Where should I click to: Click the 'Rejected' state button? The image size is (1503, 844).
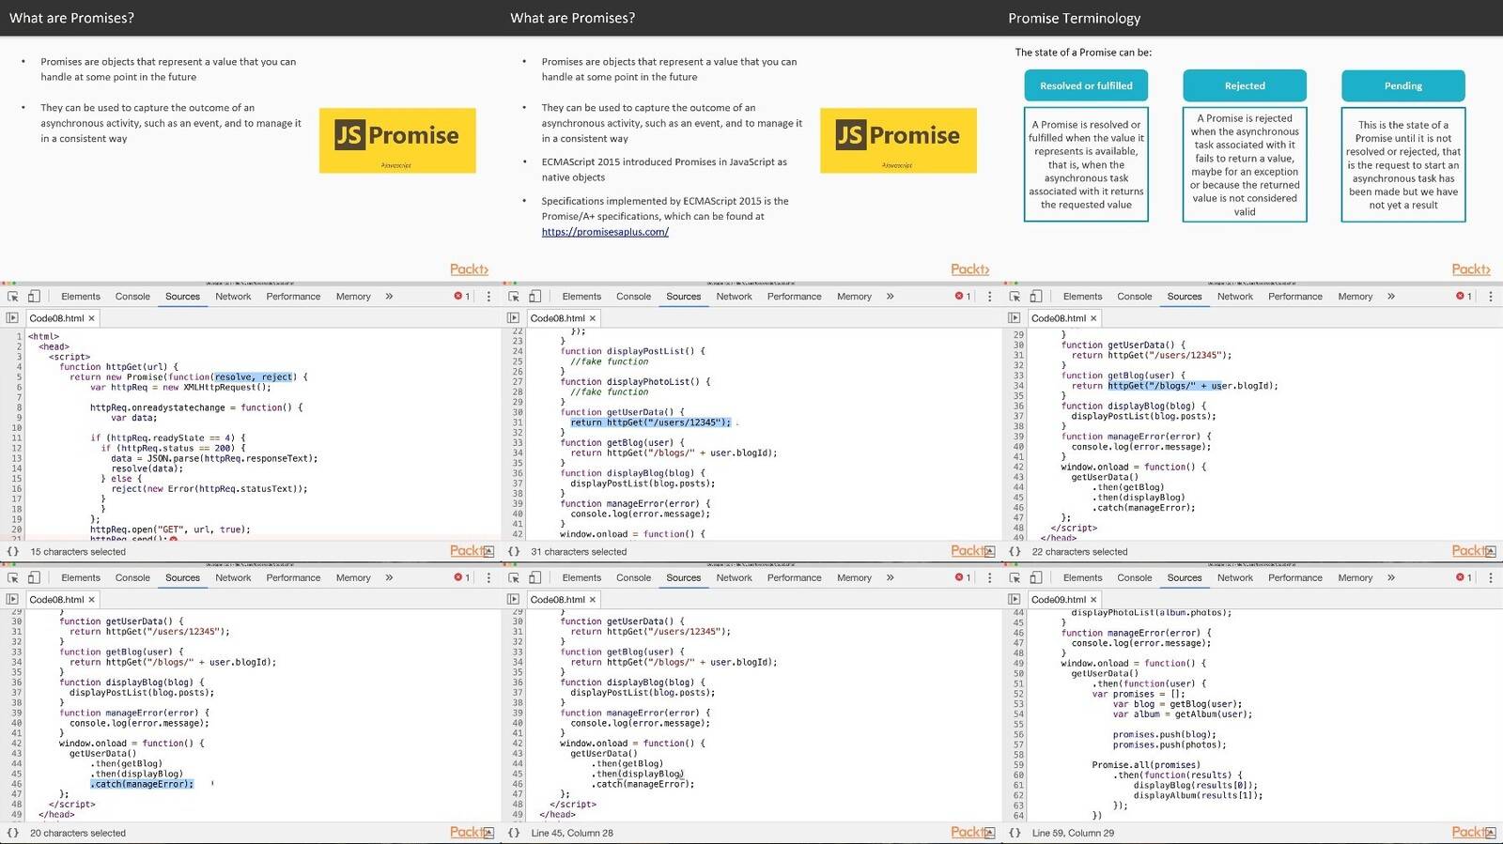point(1245,85)
